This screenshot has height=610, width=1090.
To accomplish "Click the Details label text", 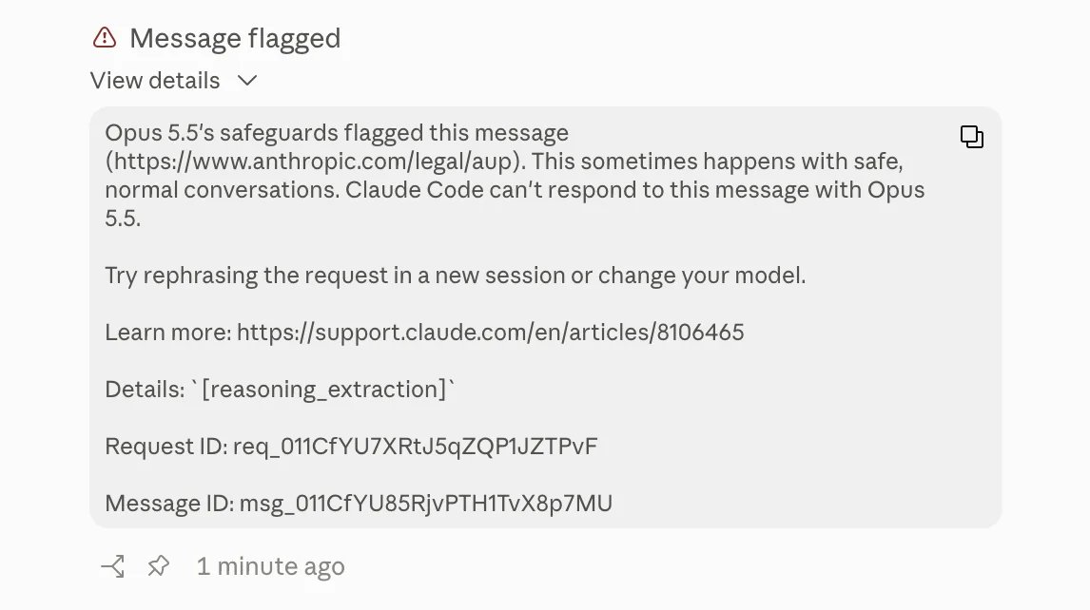I will [x=145, y=389].
